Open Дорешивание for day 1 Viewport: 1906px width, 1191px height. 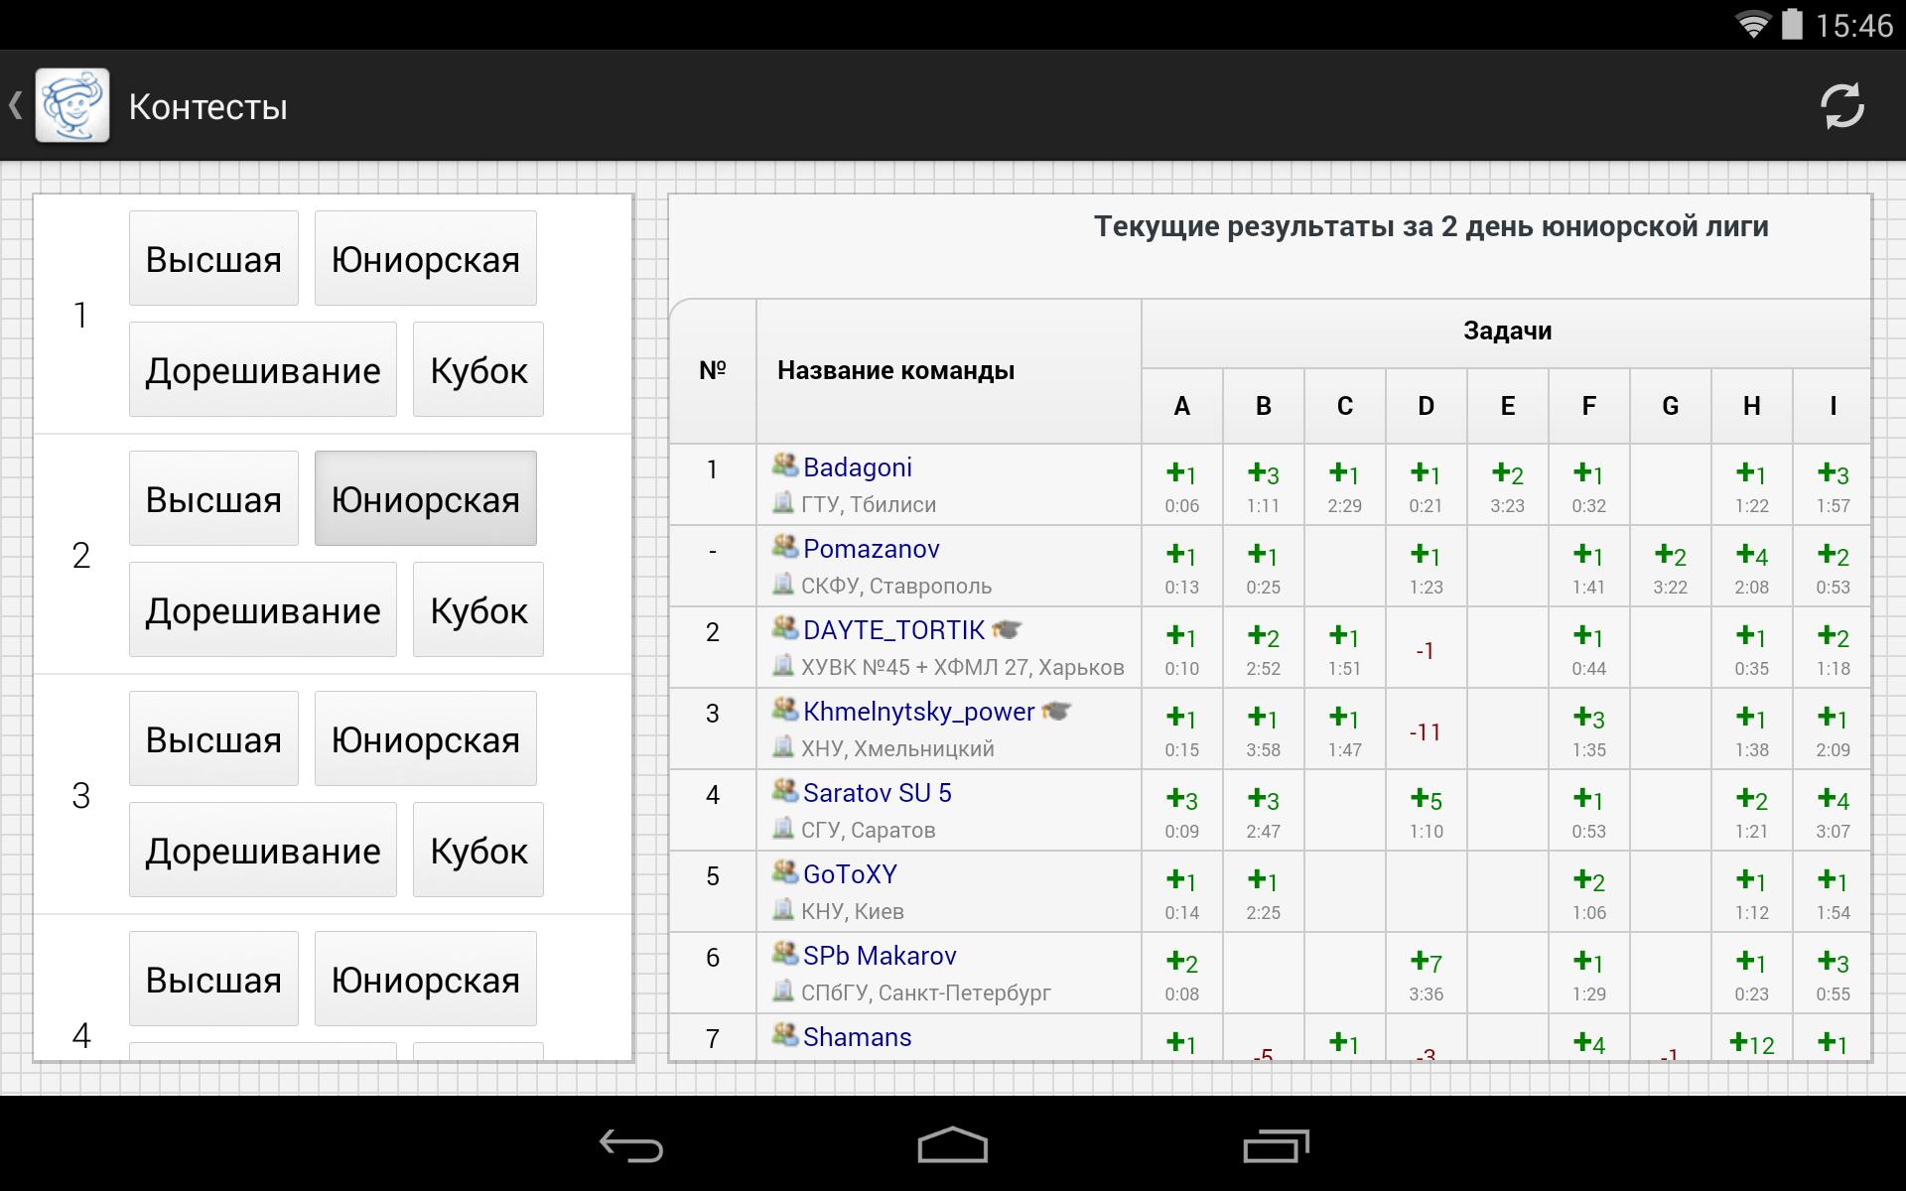263,369
